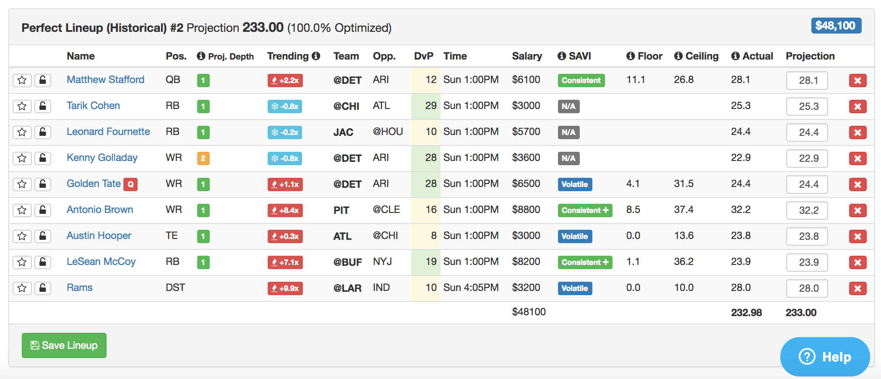
Task: Click LeSean McCoy's Consistent + label
Action: (x=585, y=262)
